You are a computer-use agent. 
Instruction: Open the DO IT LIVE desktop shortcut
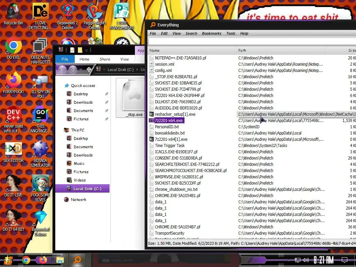tap(14, 186)
